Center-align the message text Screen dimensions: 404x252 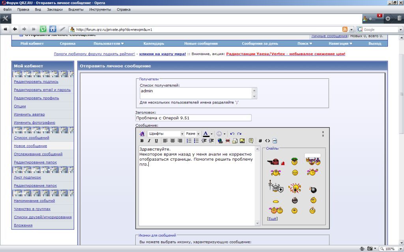[x=172, y=141]
